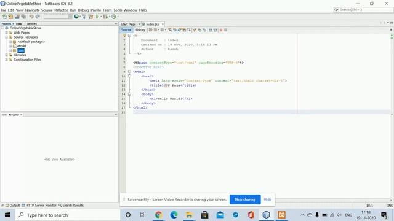Click the Save All toolbar icon

pos(23,17)
